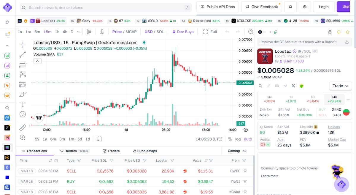The width and height of the screenshot is (356, 195).
Task: Click the Learn more link
Action: click(x=270, y=176)
